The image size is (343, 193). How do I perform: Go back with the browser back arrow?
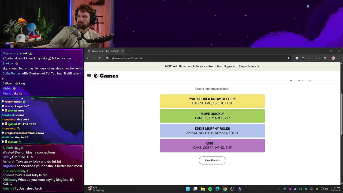(x=88, y=58)
